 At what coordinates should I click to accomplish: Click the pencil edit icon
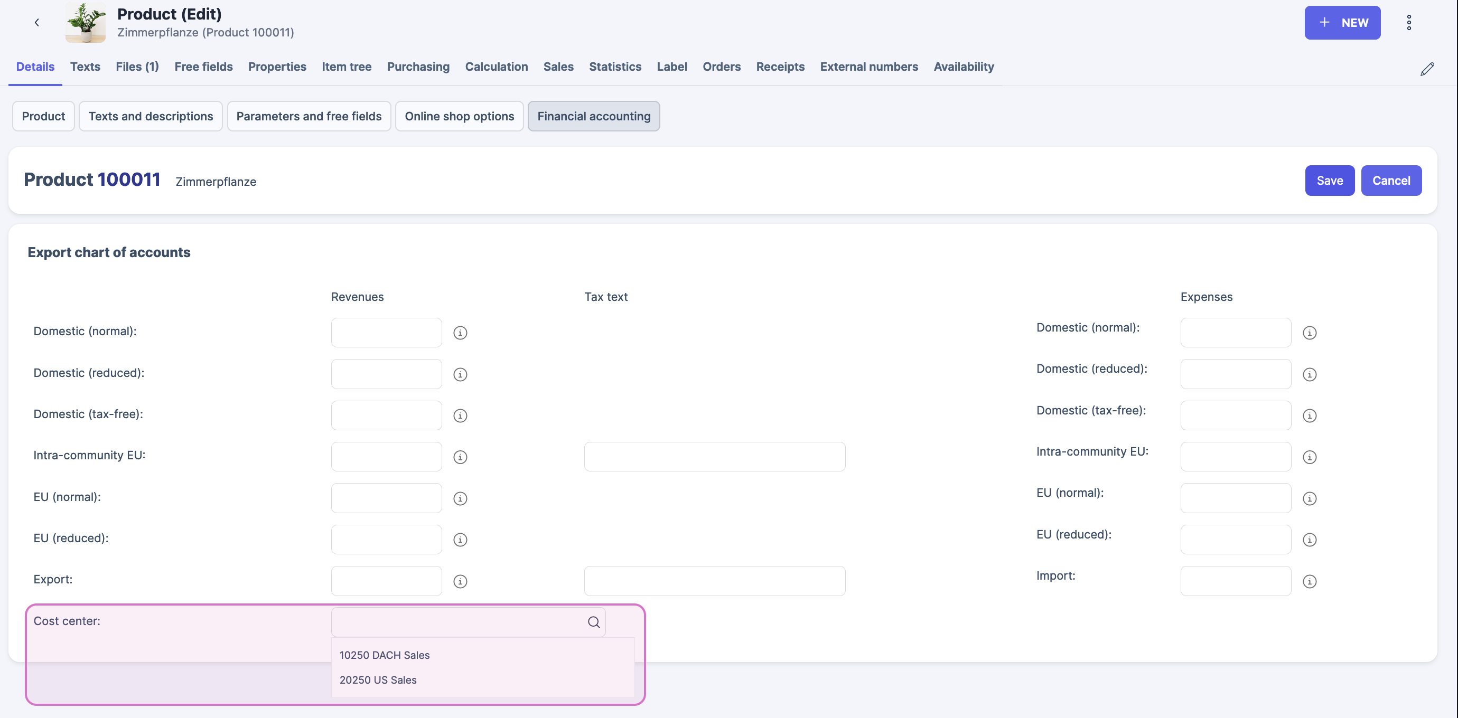[x=1427, y=69]
